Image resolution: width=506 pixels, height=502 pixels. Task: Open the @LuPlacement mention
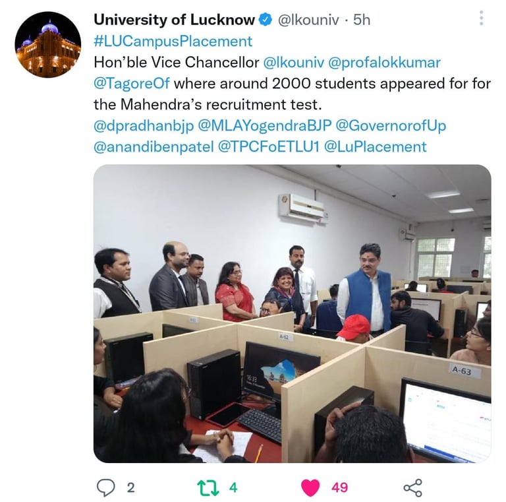[375, 147]
